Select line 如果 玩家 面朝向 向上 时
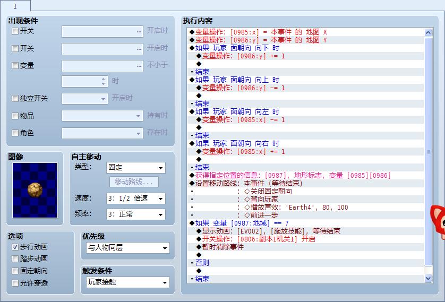This screenshot has width=445, height=302. 306,80
